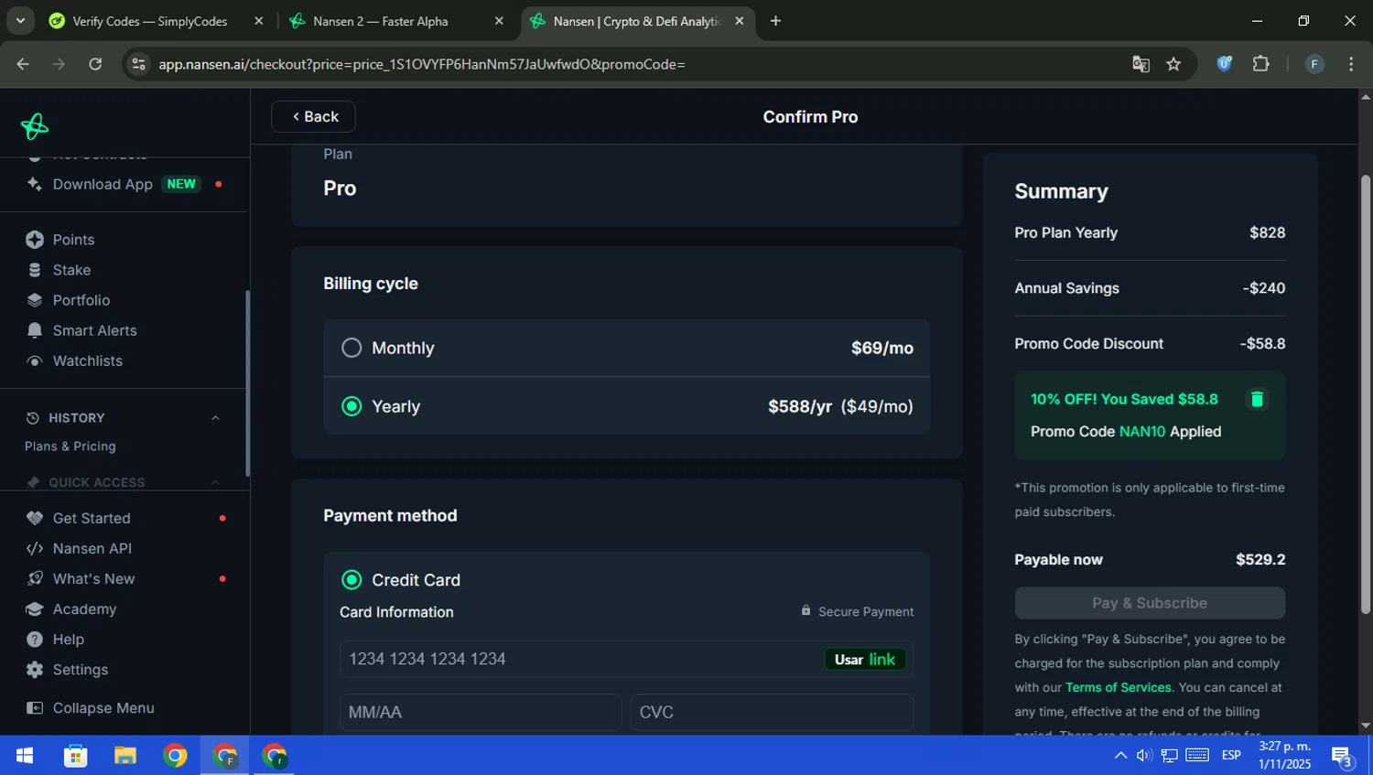Open the Download App item
Screen dimensions: 1373x775
[x=103, y=184]
